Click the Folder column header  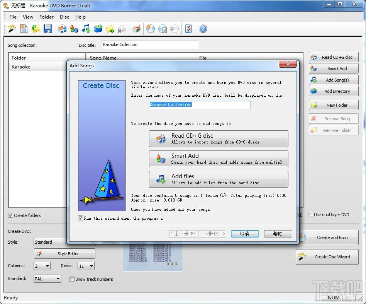(x=47, y=58)
